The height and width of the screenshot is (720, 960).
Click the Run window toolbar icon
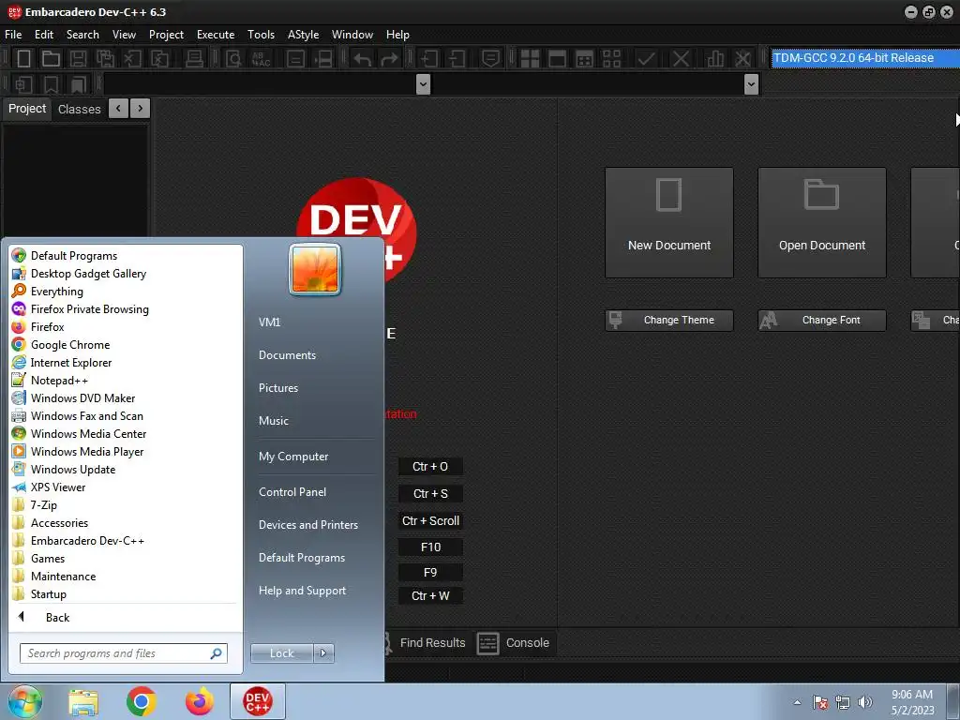tap(557, 59)
